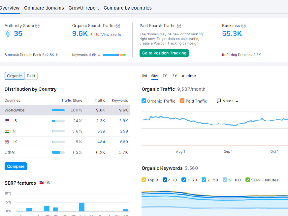Toggle the 4-10 positions checkbox
Image resolution: width=288 pixels, height=216 pixels.
(165, 180)
